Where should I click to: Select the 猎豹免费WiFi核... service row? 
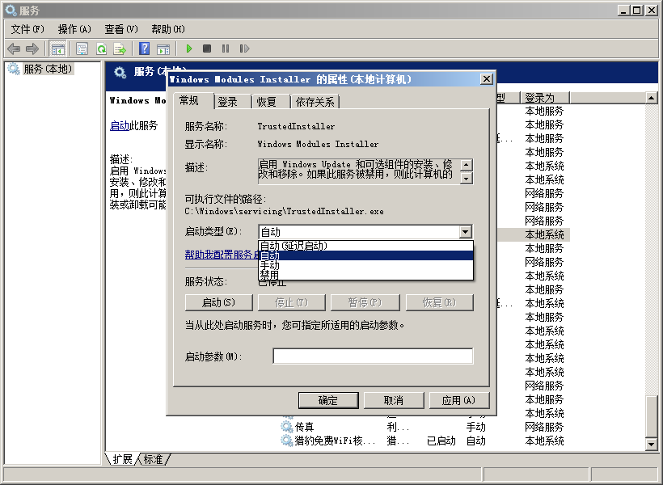pyautogui.click(x=424, y=441)
